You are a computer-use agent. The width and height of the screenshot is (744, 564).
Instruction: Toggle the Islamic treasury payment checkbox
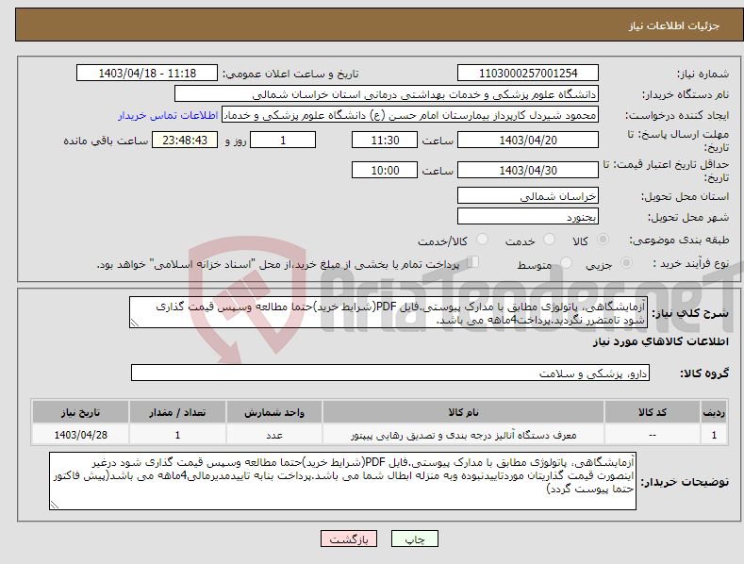coord(473,261)
